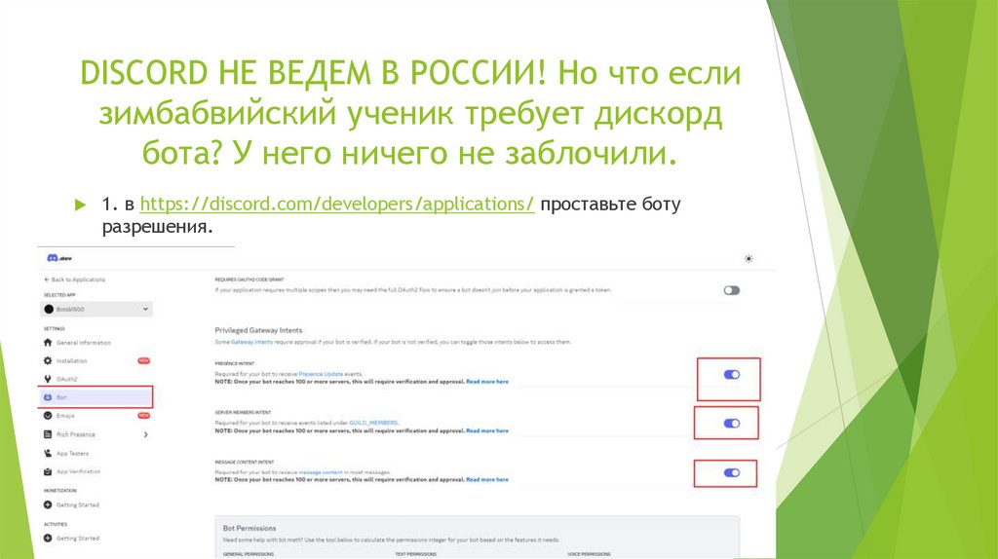This screenshot has height=559, width=998.
Task: Open Getting Started under Monetization
Action: pyautogui.click(x=78, y=504)
